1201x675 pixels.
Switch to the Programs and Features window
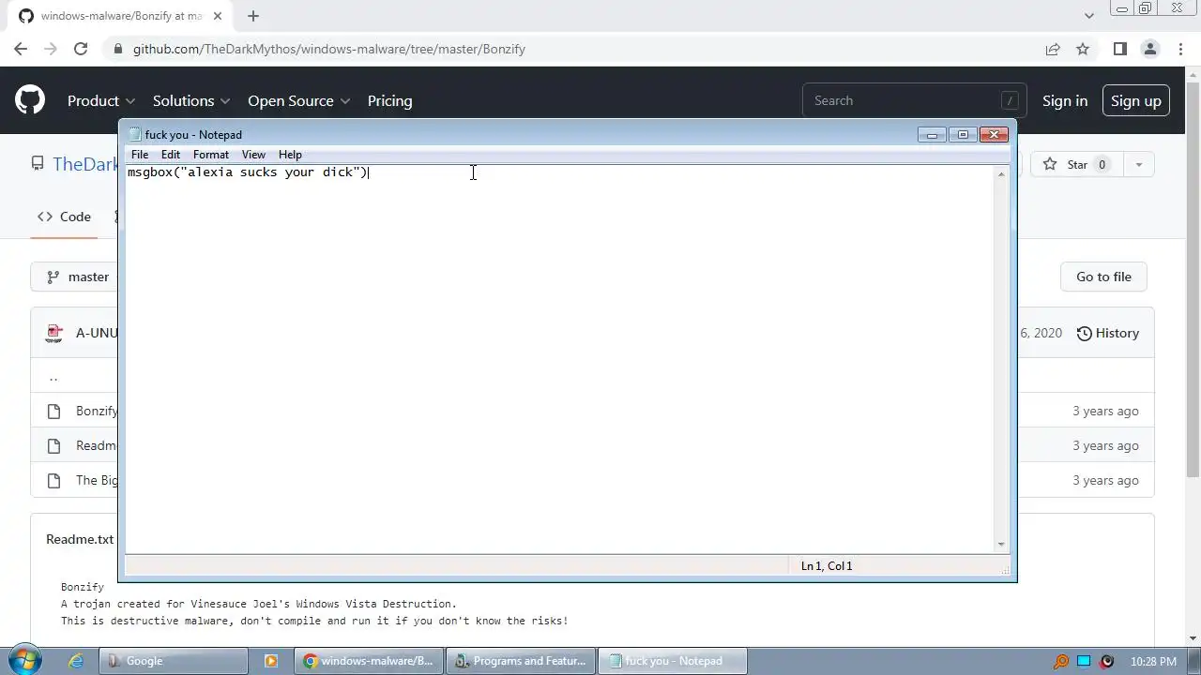[521, 661]
